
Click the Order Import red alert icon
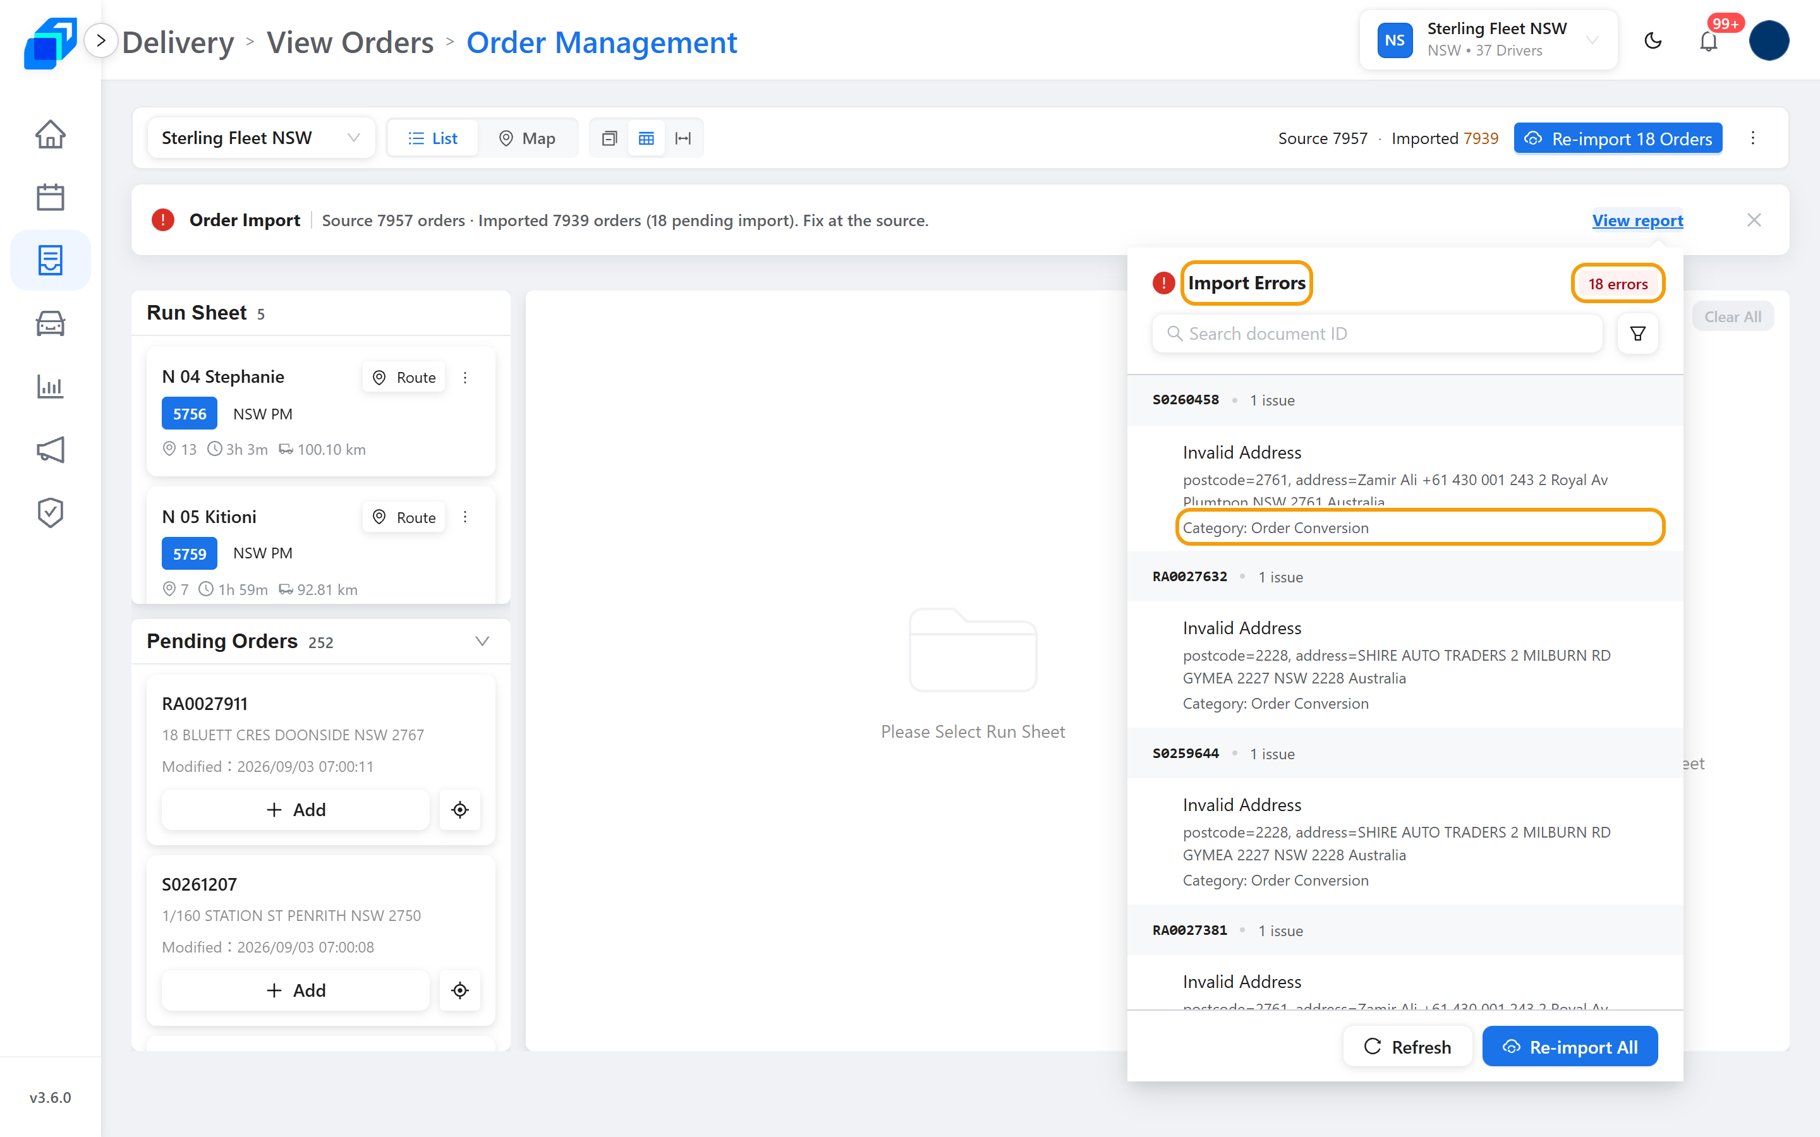(162, 220)
